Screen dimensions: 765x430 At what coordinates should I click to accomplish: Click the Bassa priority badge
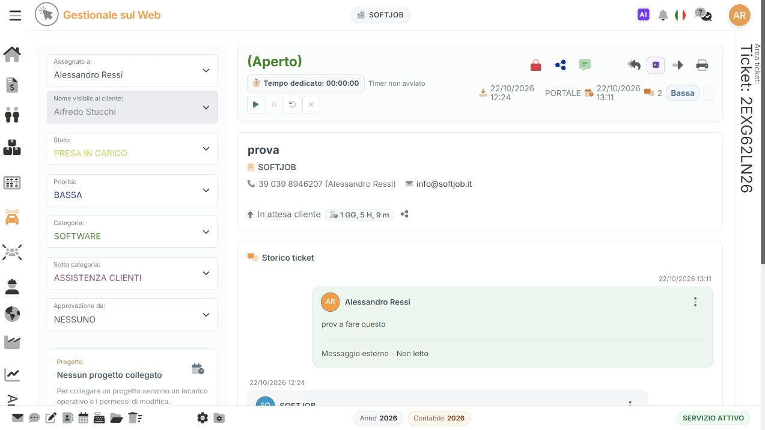683,93
